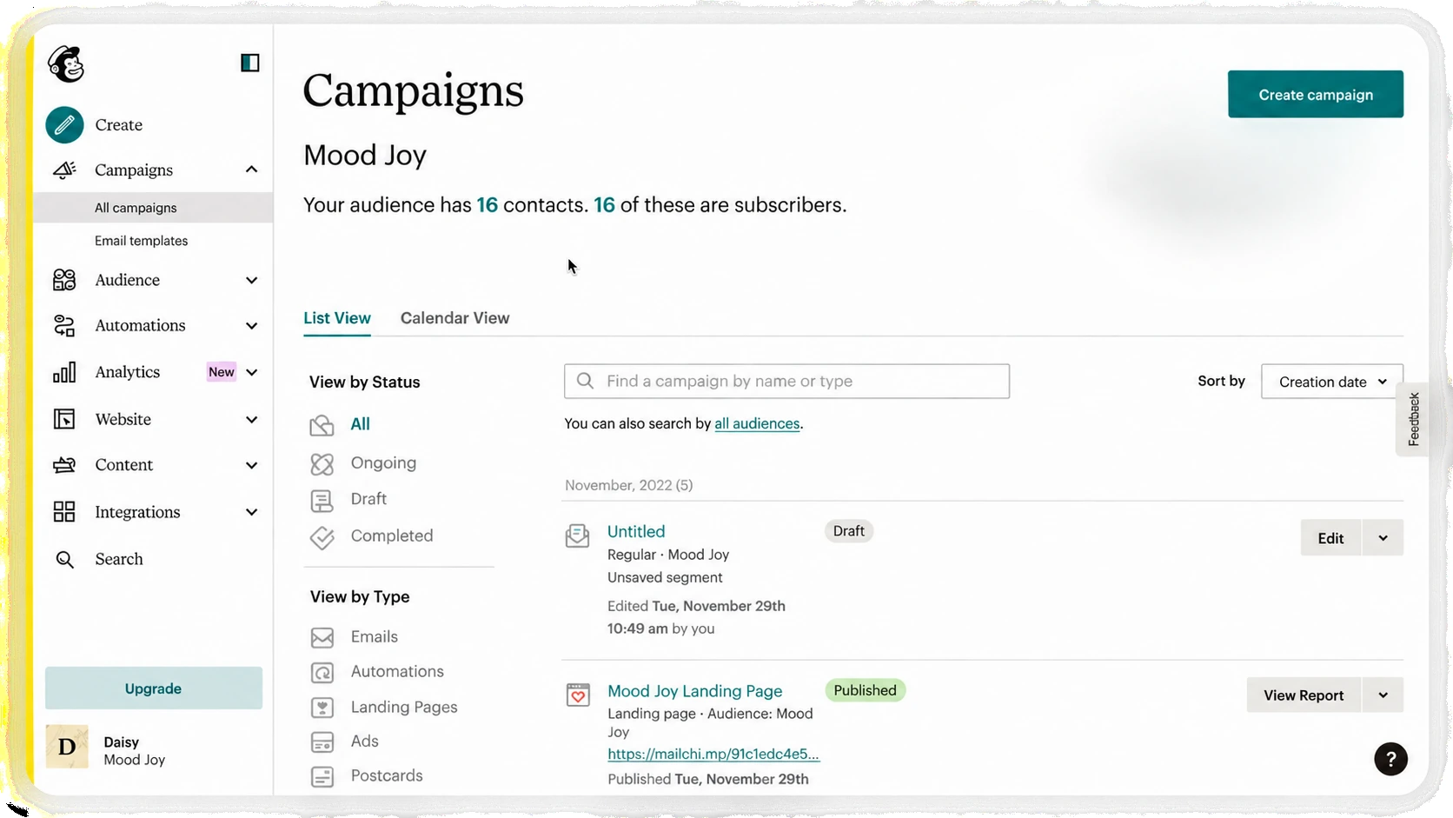
Task: Click the Integrations grid icon
Action: click(x=64, y=512)
